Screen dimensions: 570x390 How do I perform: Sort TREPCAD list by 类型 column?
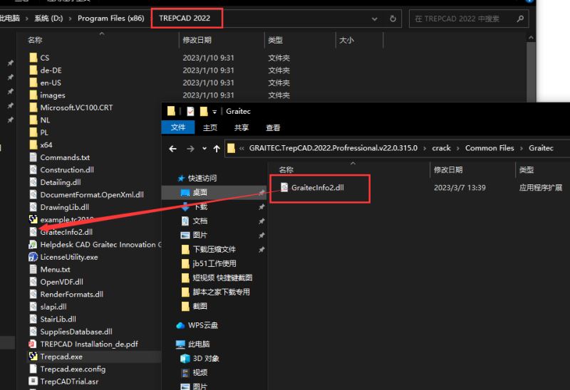(275, 40)
